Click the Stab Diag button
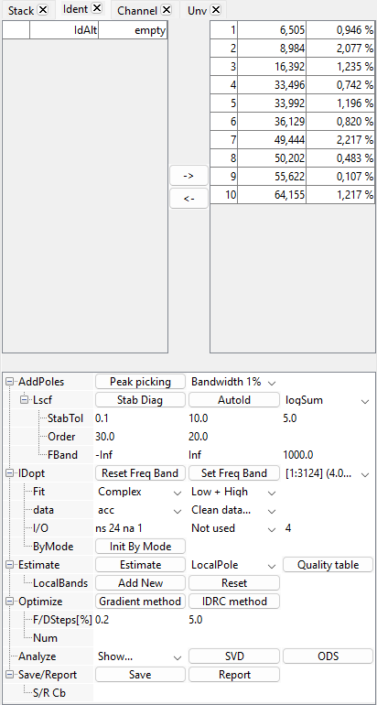 [140, 400]
